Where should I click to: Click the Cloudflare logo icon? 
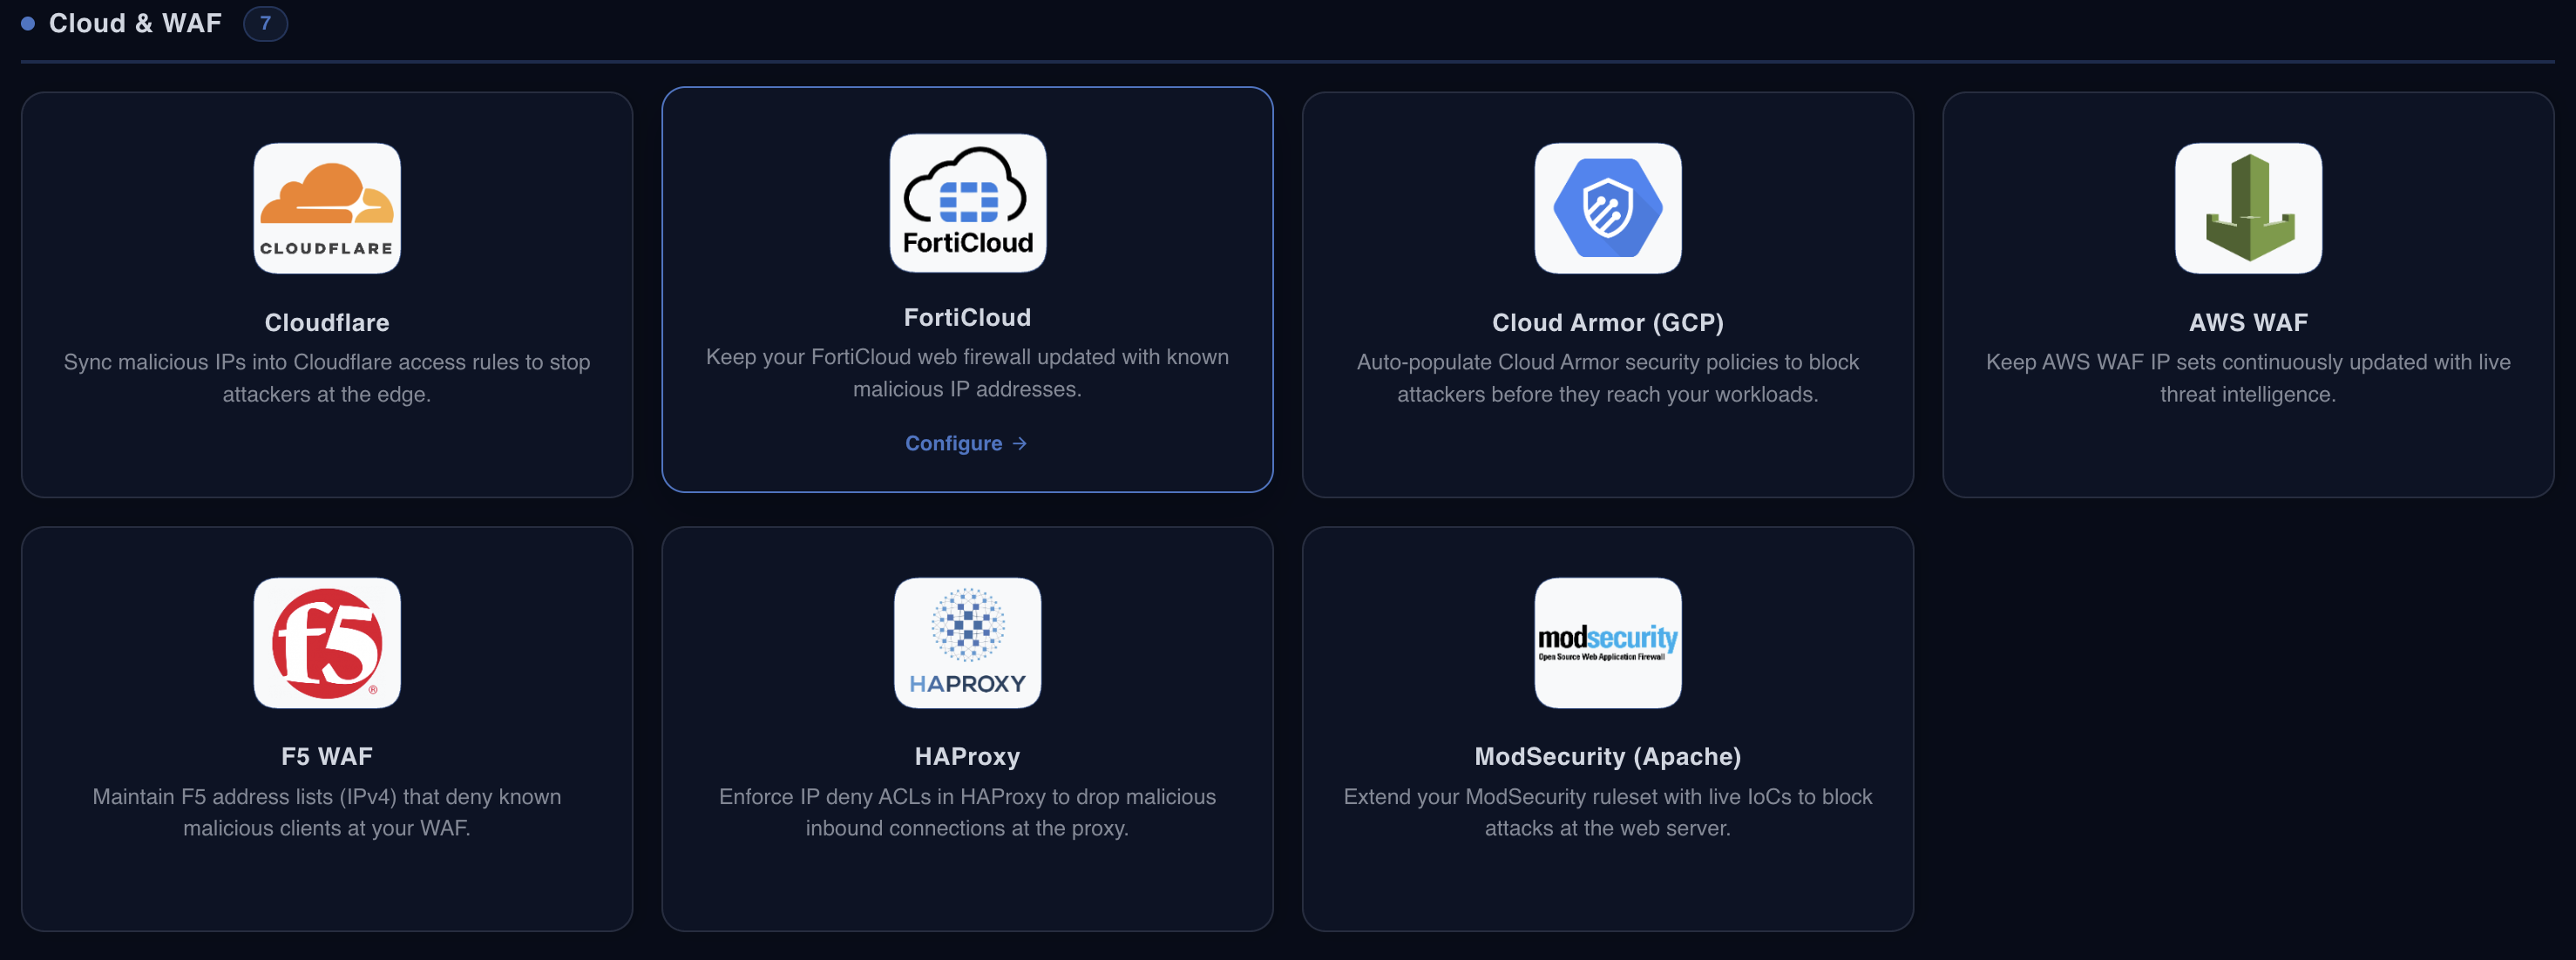click(x=327, y=208)
